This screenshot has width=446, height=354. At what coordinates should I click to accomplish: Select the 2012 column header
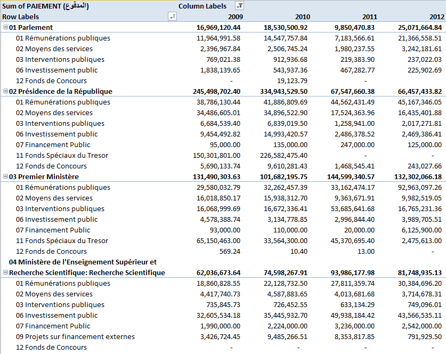click(437, 17)
